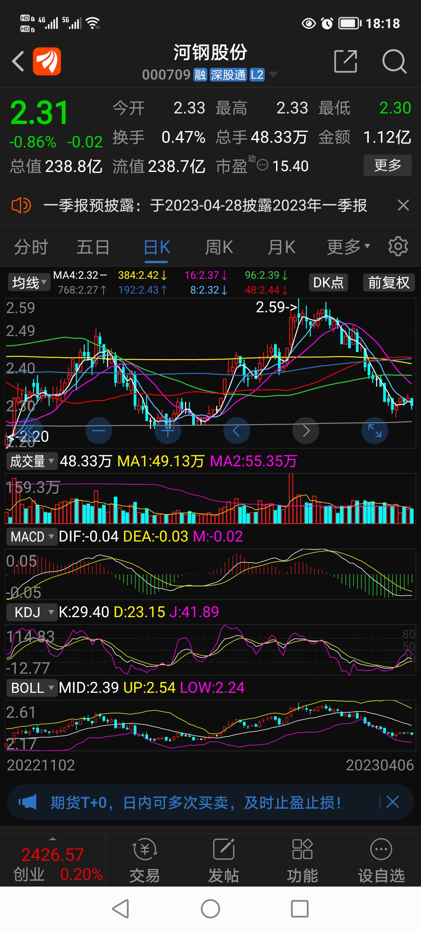Tap the current price 2.31
This screenshot has width=421, height=931.
(x=39, y=113)
